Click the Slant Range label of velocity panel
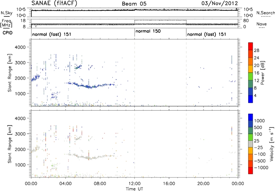 click(x=10, y=144)
